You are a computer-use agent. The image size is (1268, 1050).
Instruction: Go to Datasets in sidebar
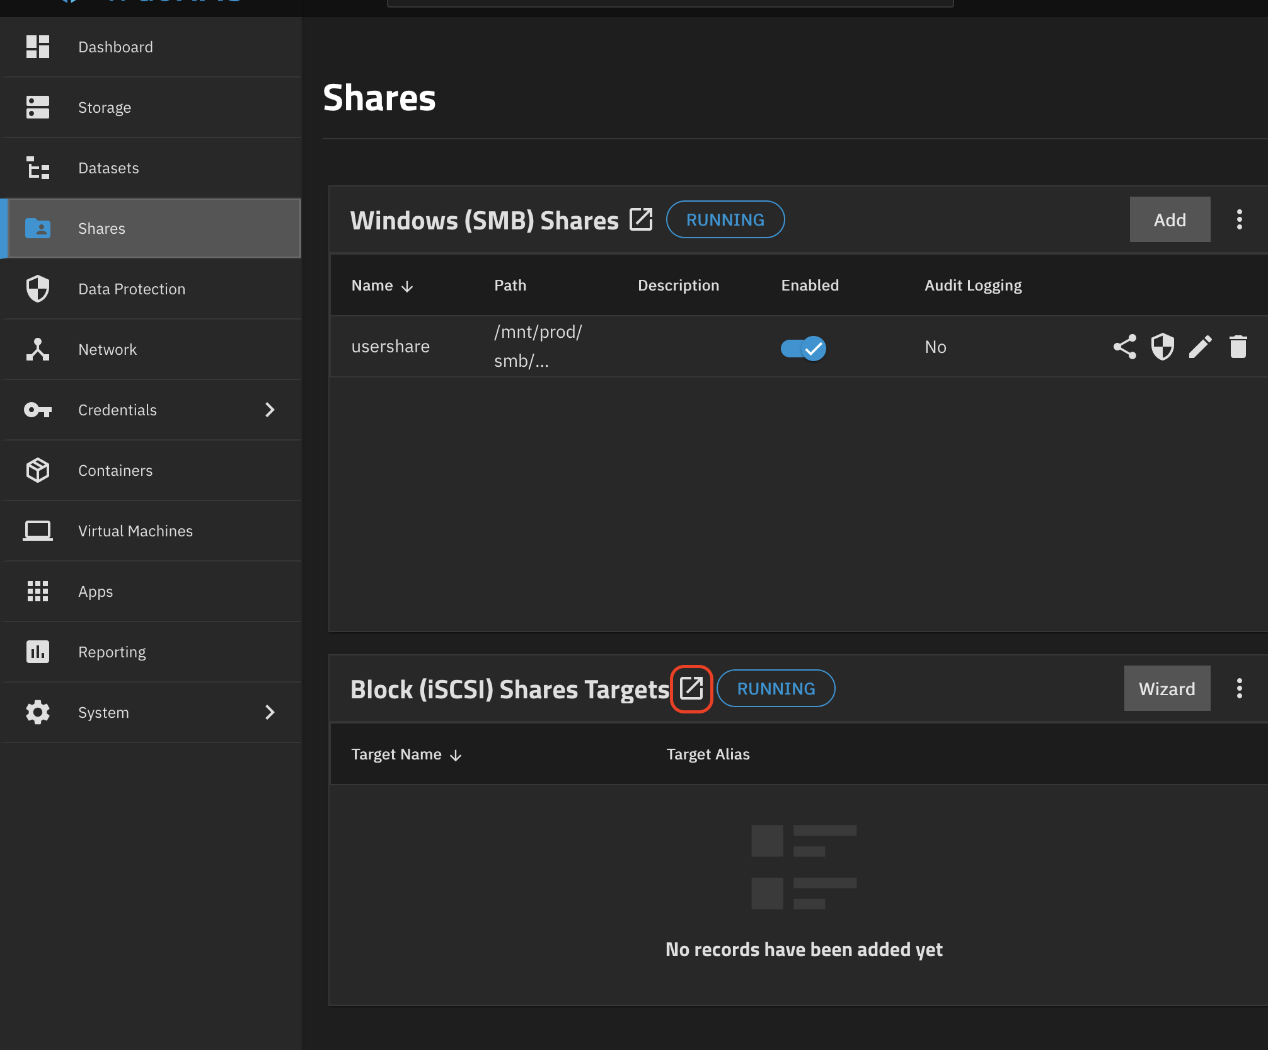point(108,168)
